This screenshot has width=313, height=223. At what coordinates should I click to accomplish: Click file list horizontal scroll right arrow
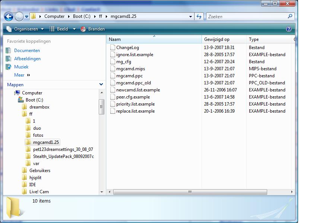(292, 192)
